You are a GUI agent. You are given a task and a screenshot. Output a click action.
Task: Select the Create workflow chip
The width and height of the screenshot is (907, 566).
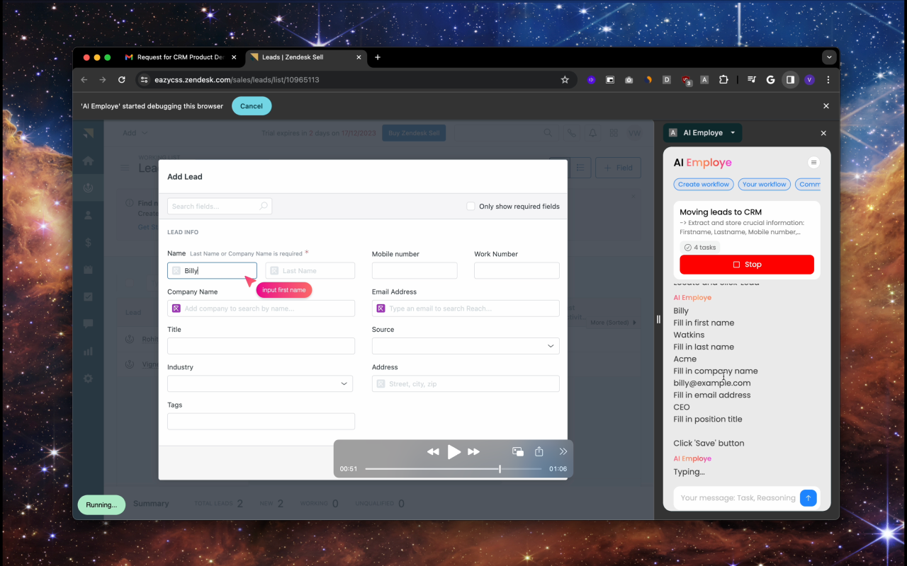704,184
